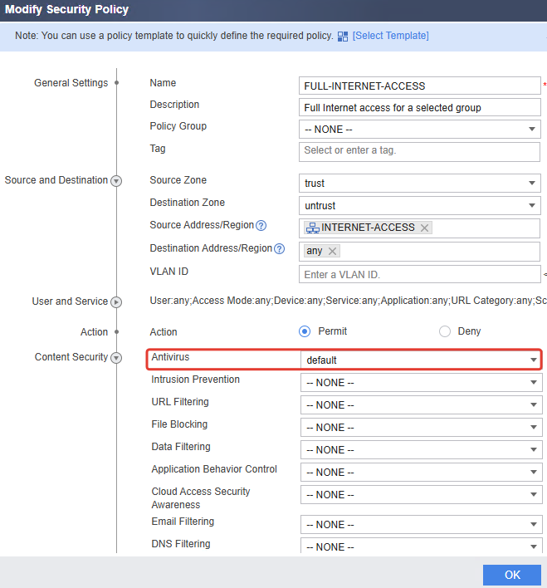Click the policy template grid icon
The height and width of the screenshot is (588, 547).
(342, 37)
